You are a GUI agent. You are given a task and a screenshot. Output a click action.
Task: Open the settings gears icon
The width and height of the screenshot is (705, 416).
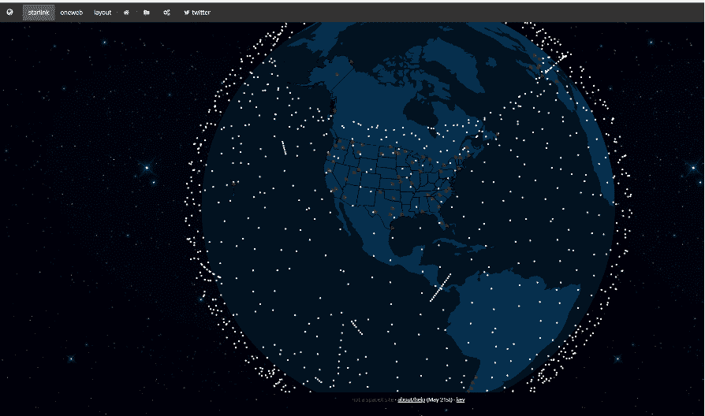click(166, 13)
